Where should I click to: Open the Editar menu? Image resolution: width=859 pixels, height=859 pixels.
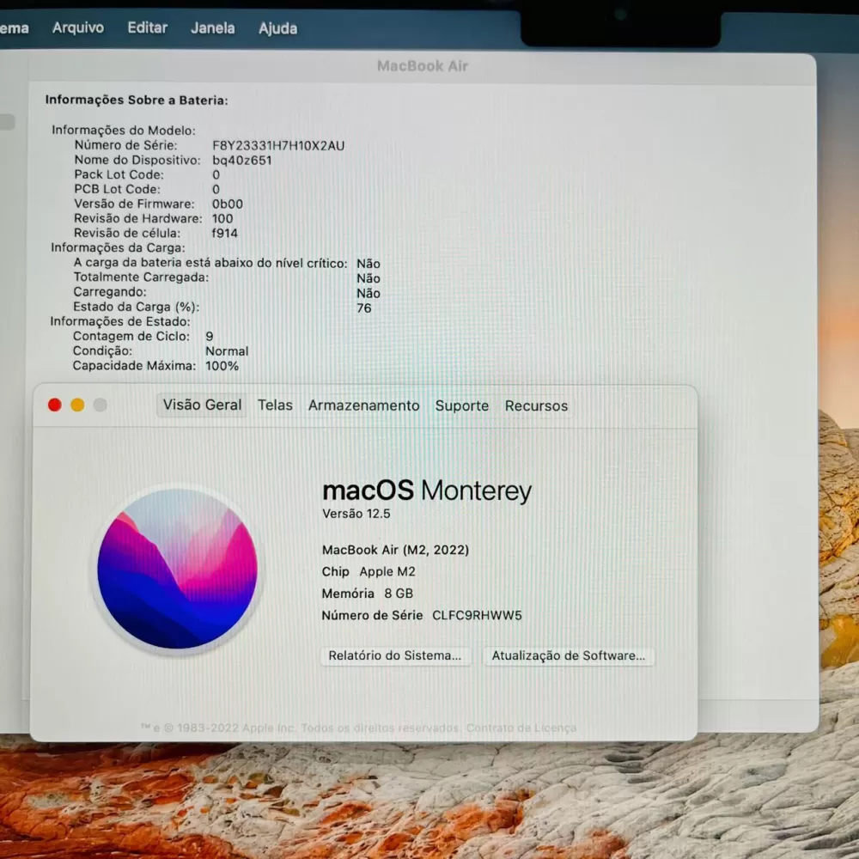tap(148, 27)
